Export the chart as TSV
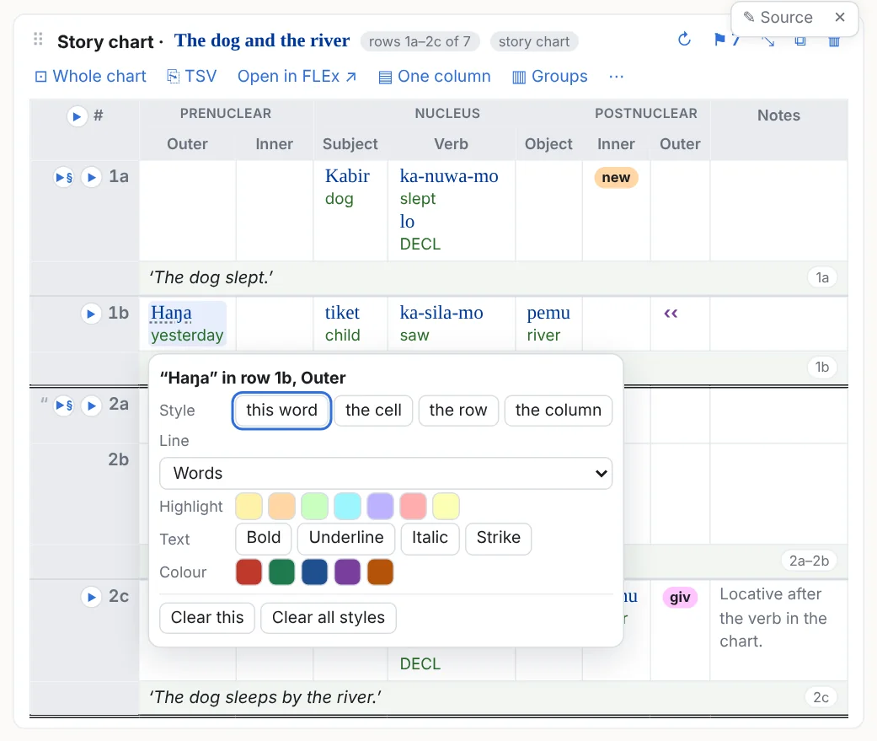The image size is (877, 741). [x=192, y=76]
